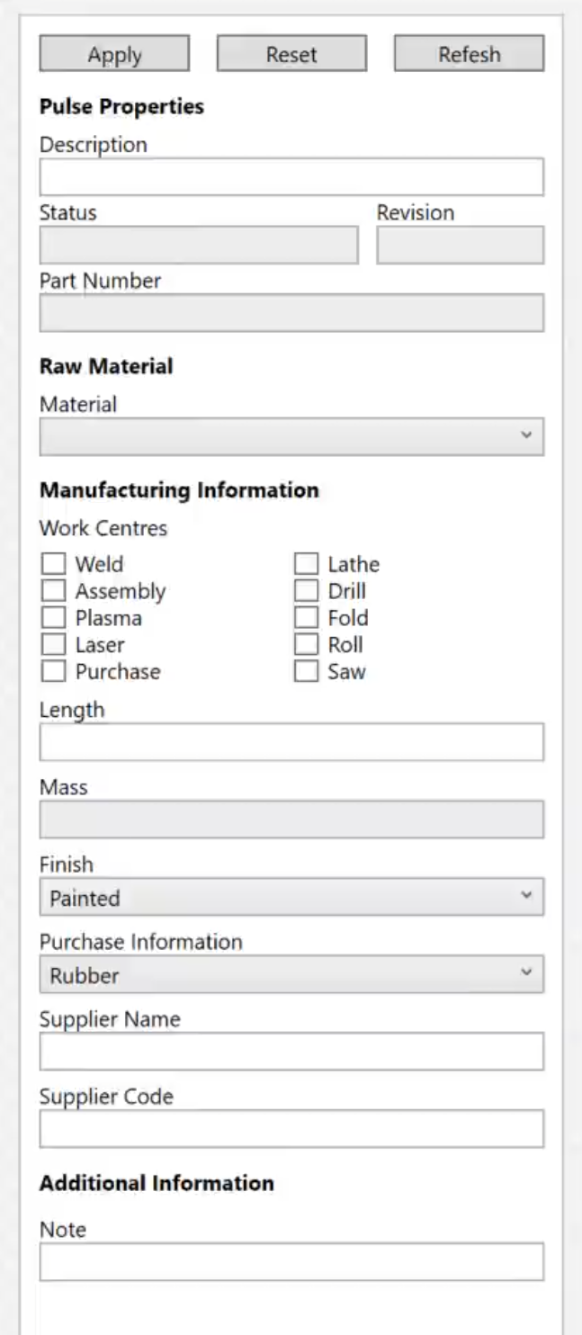
Task: Select the Note input field
Action: tap(291, 1261)
